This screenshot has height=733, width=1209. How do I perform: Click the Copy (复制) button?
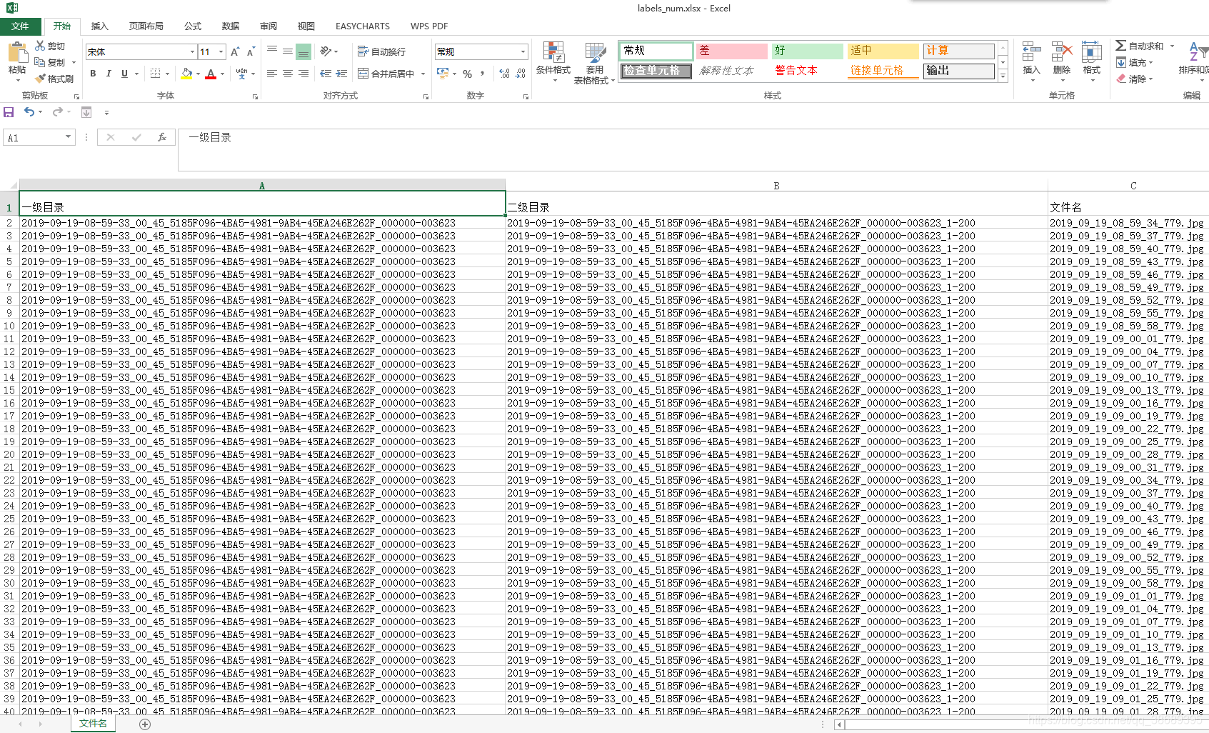(50, 62)
